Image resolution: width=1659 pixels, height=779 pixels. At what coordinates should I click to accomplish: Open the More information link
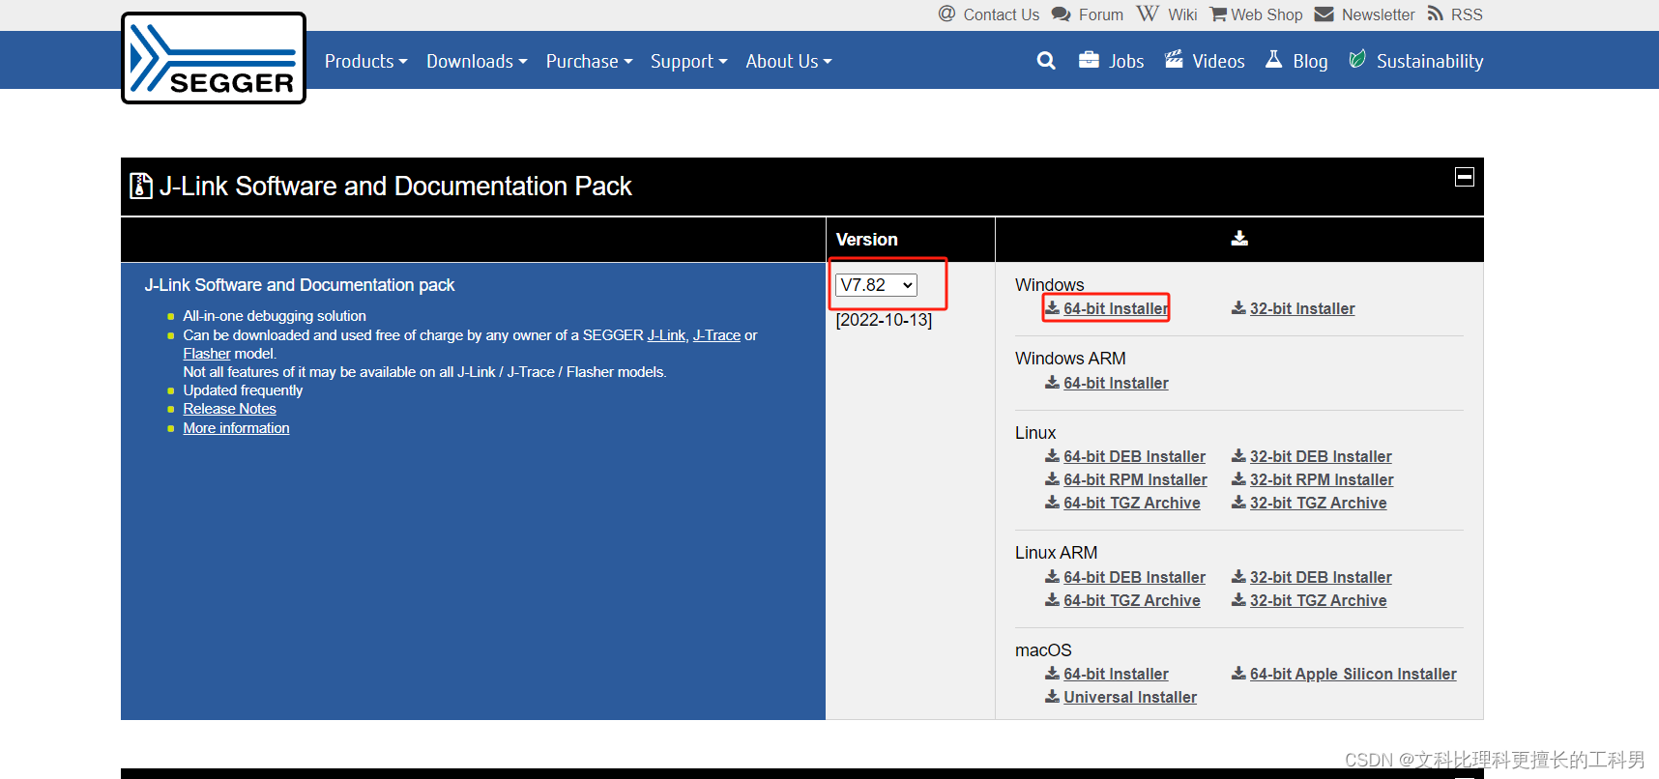tap(236, 428)
